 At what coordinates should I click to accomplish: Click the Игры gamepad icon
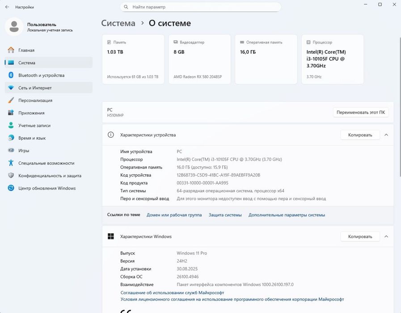11,150
